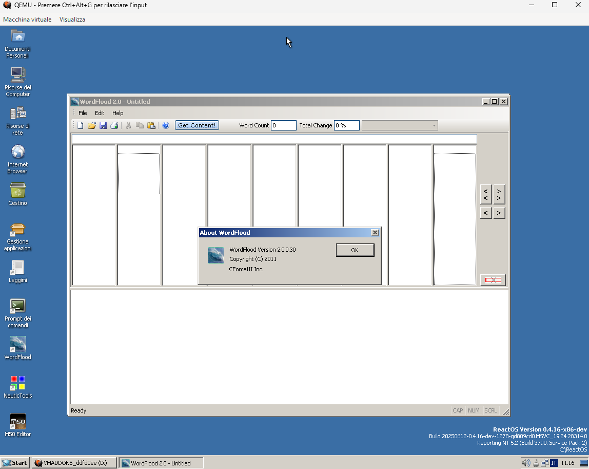Switch to VMADDONS_ddfd0ee (D:) taskbar button
The height and width of the screenshot is (469, 589).
[74, 463]
